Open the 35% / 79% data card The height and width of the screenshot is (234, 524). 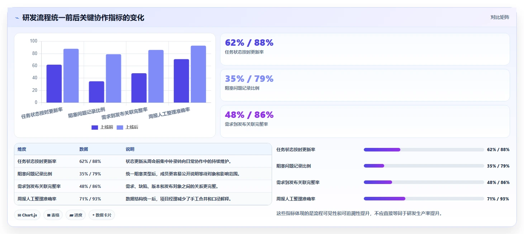pyautogui.click(x=365, y=85)
